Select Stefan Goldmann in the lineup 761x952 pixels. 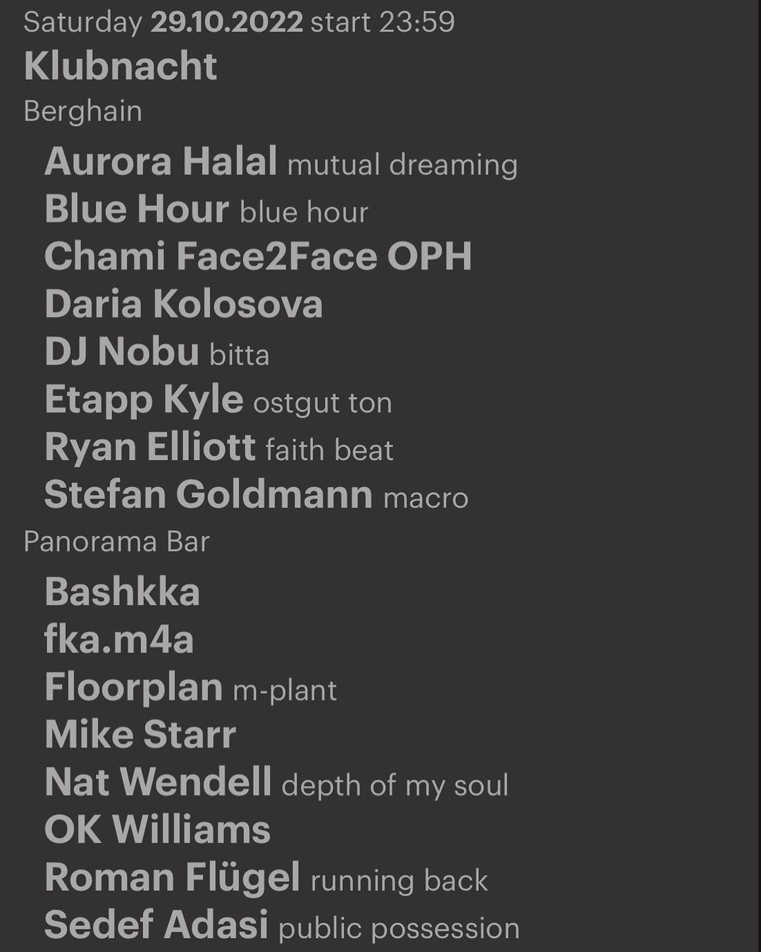click(x=209, y=494)
